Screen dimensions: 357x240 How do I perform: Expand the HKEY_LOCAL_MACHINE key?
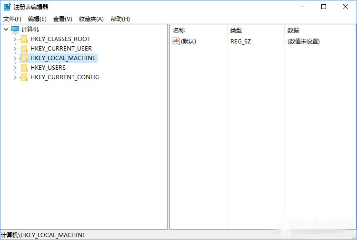[x=15, y=58]
